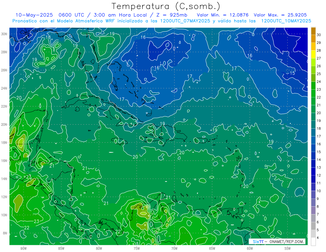The width and height of the screenshot is (326, 252).
Task: Pick the gray swatch between 5 and 6
Action: [x=313, y=226]
